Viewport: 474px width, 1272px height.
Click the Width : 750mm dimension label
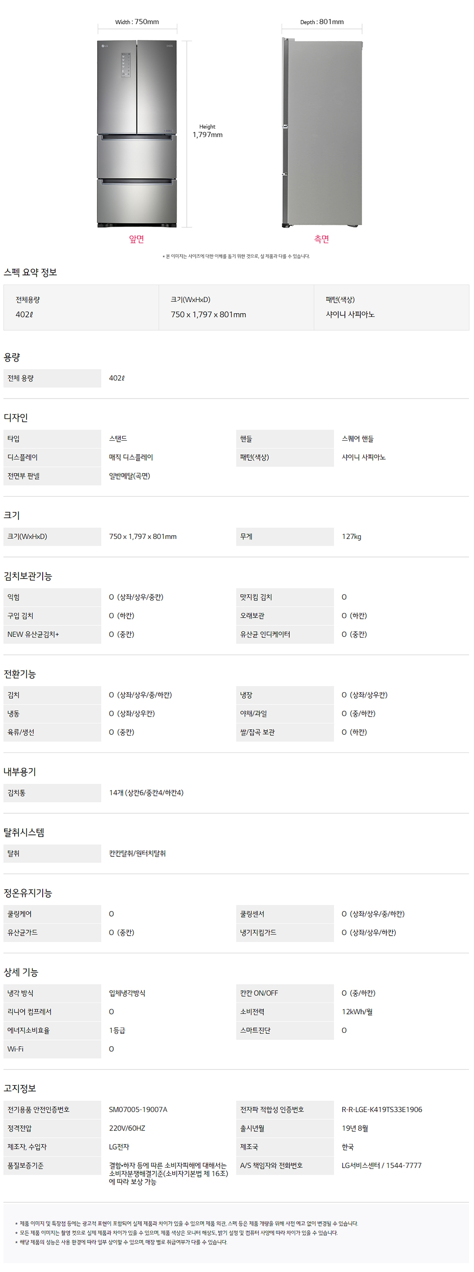(137, 22)
